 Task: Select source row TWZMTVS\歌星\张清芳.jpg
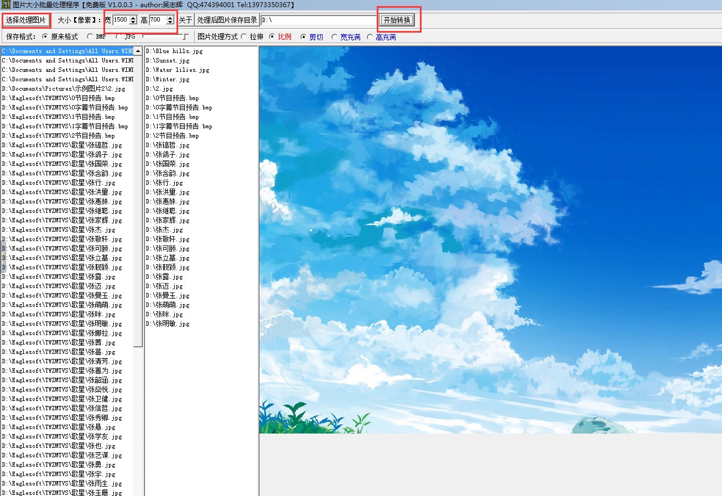click(67, 361)
